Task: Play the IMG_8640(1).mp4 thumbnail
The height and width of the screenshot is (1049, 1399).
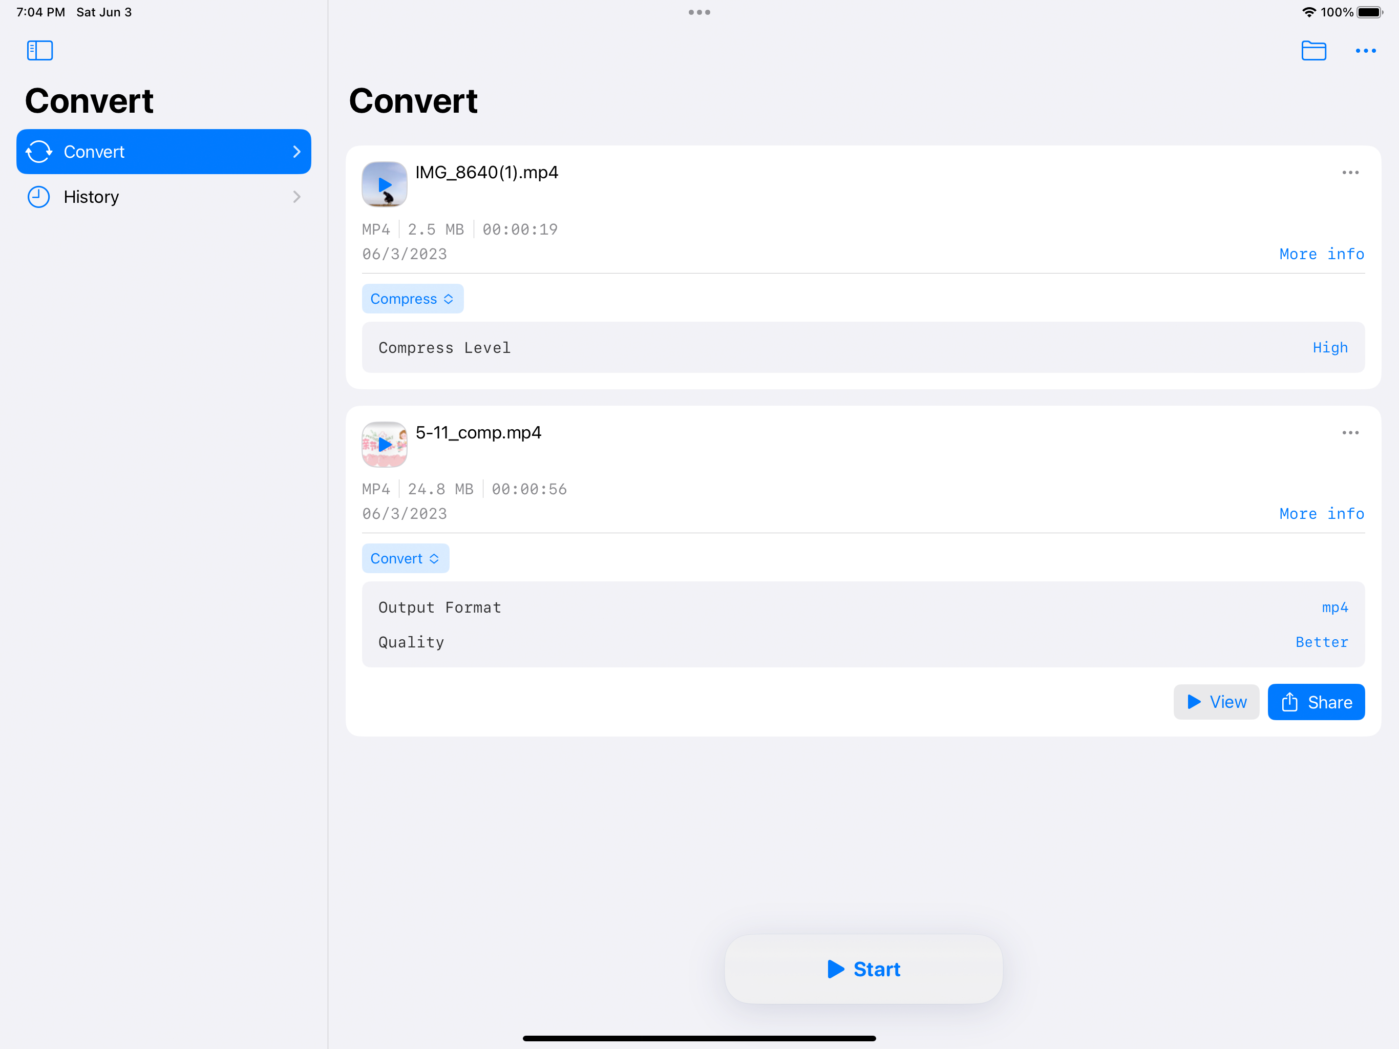Action: [x=385, y=184]
